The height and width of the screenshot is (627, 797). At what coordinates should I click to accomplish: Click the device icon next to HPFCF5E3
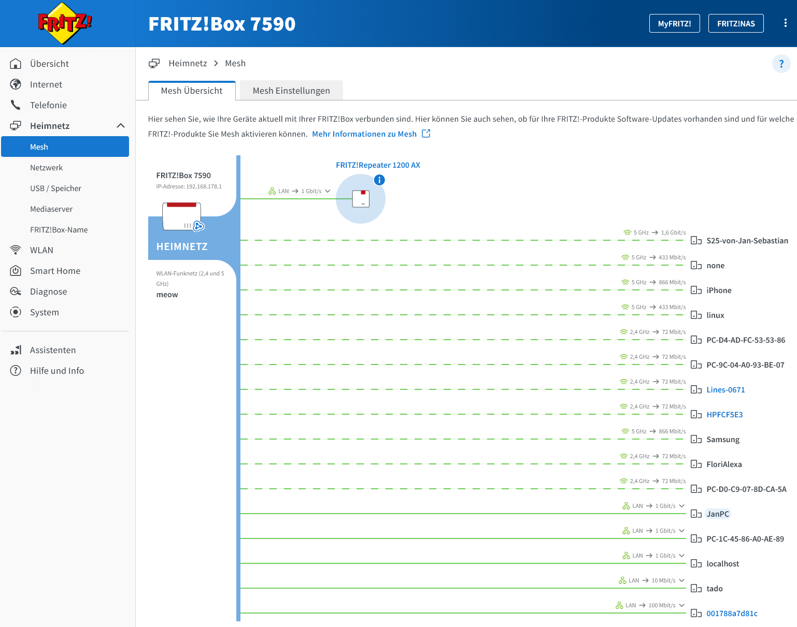click(x=696, y=415)
